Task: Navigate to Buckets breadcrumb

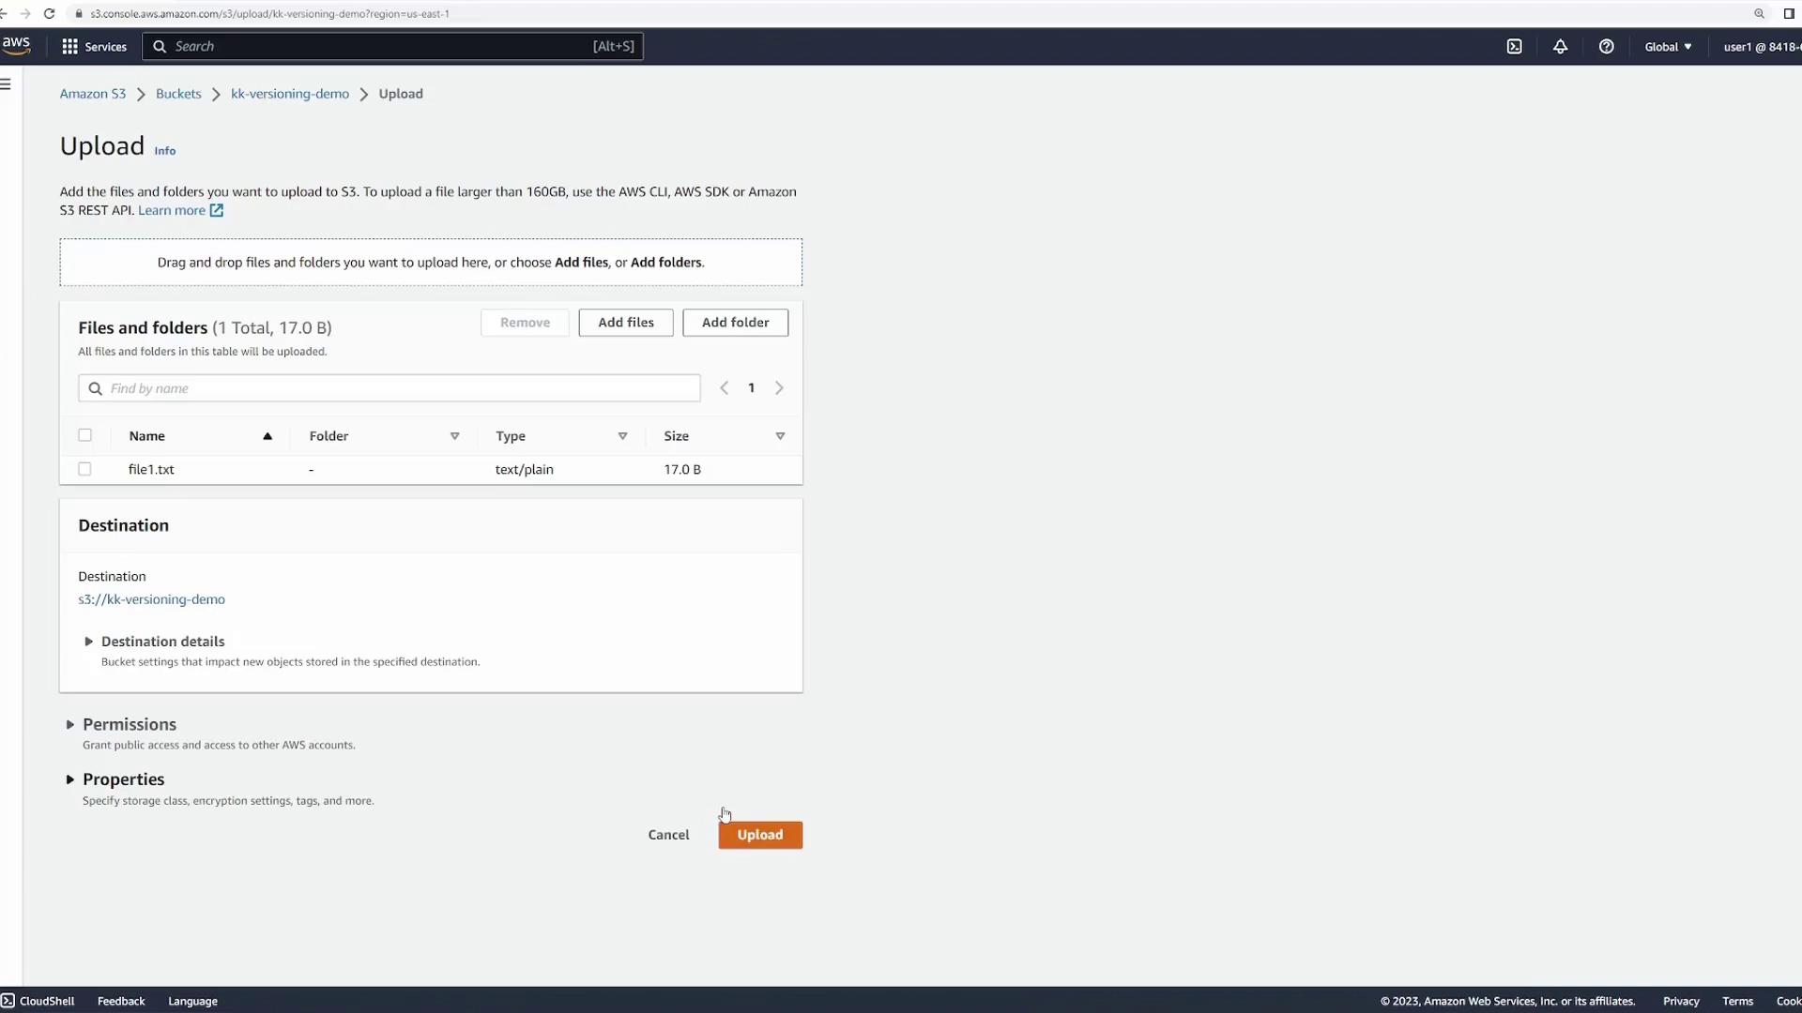Action: click(178, 94)
